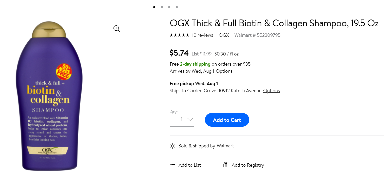
Task: Click the Add to List icon
Action: pos(173,165)
